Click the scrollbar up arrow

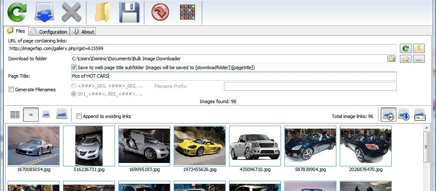point(426,127)
